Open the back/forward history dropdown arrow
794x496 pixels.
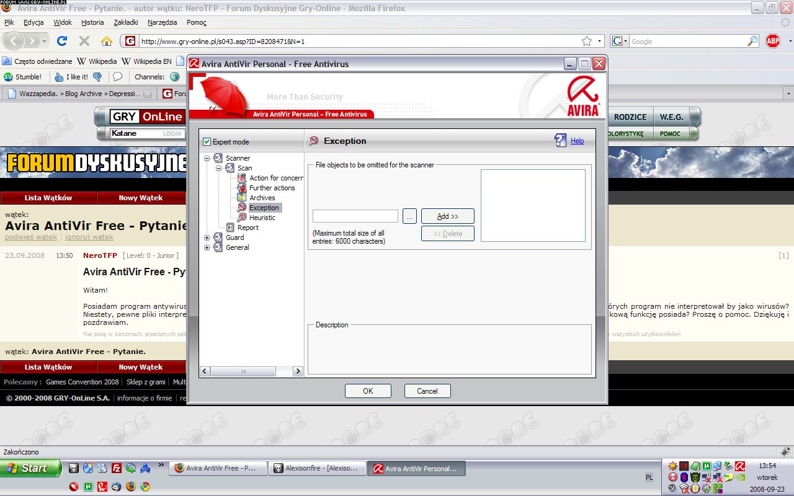(x=44, y=42)
